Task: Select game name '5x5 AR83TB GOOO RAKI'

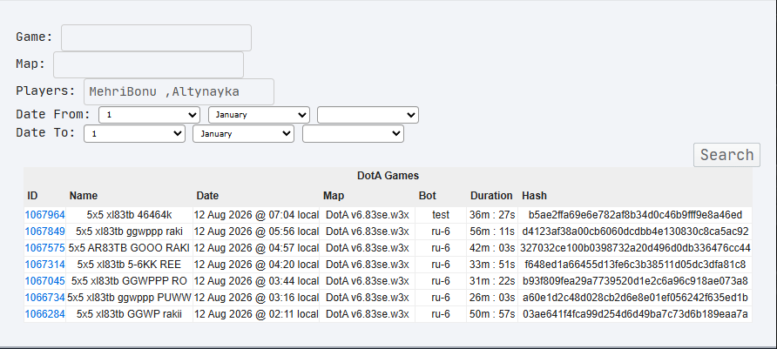Action: pyautogui.click(x=129, y=248)
